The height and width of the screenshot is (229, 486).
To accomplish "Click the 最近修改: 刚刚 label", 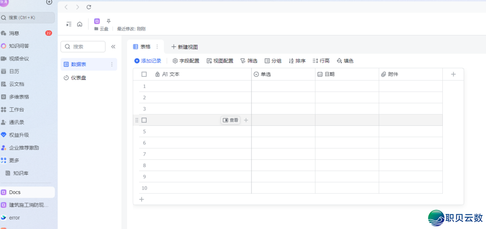I will 131,29.
